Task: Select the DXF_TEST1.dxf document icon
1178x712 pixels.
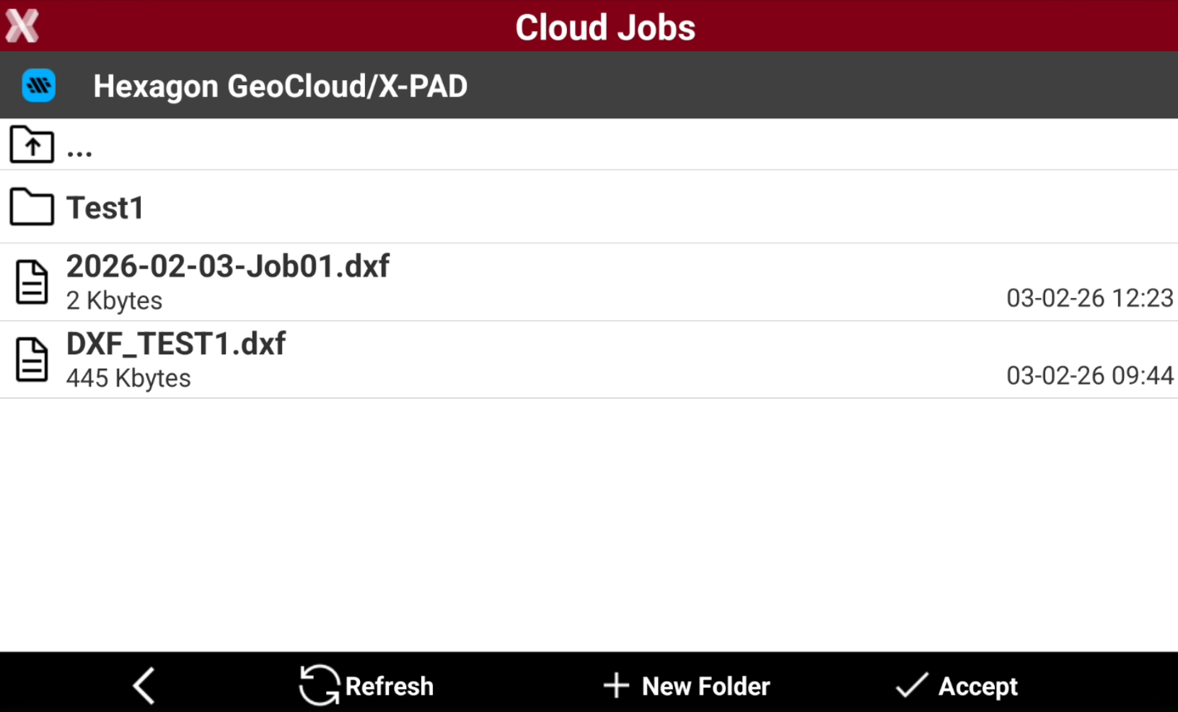Action: [32, 359]
